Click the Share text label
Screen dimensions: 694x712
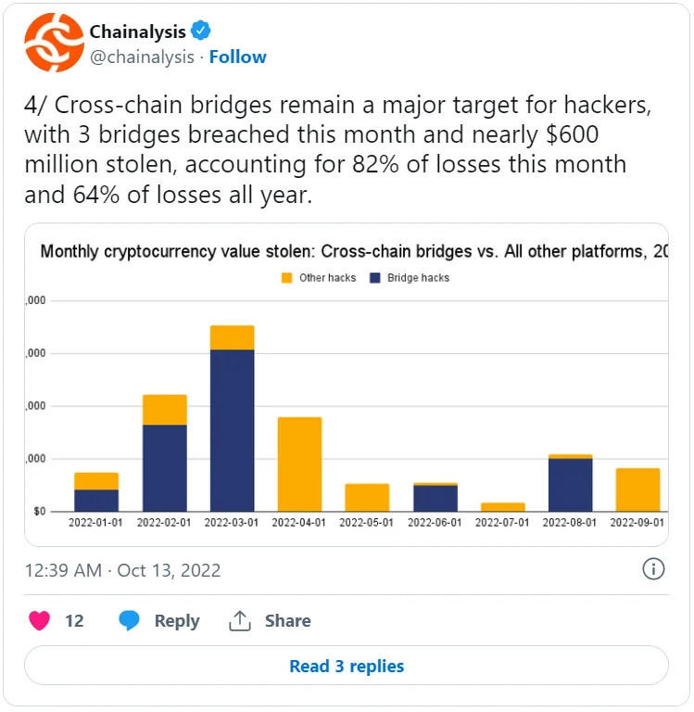[x=287, y=621]
